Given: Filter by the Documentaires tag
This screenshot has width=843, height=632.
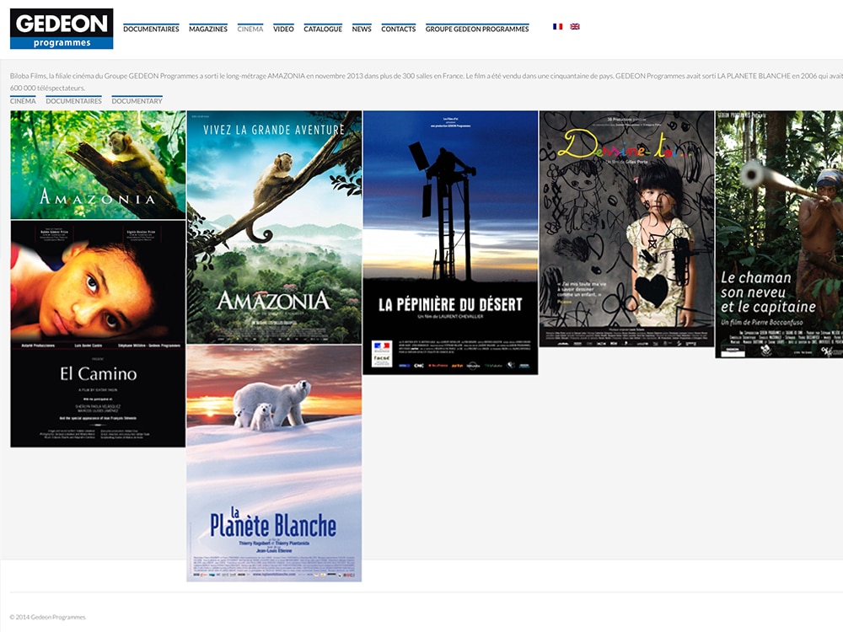Looking at the screenshot, I should tap(73, 101).
